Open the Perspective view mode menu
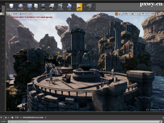The image size is (164, 123). click(15, 14)
